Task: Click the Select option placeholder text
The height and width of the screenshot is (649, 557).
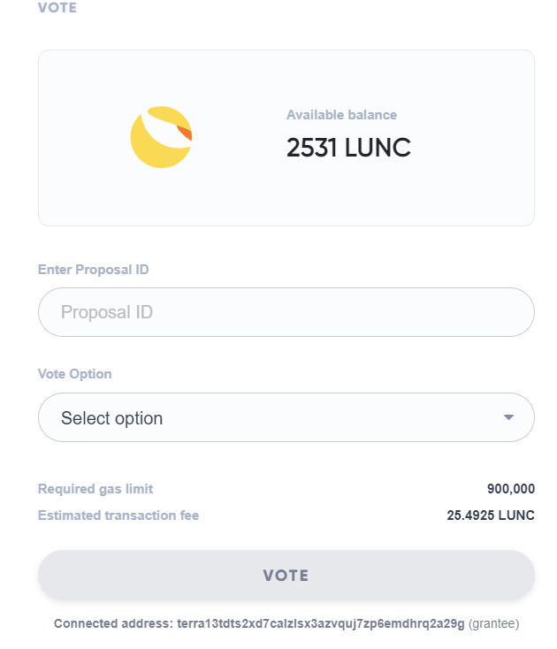Action: tap(111, 418)
